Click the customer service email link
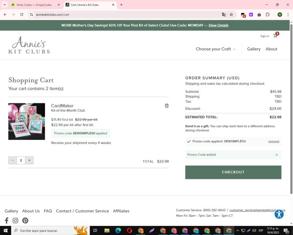The height and width of the screenshot is (235, 293). click(x=257, y=210)
